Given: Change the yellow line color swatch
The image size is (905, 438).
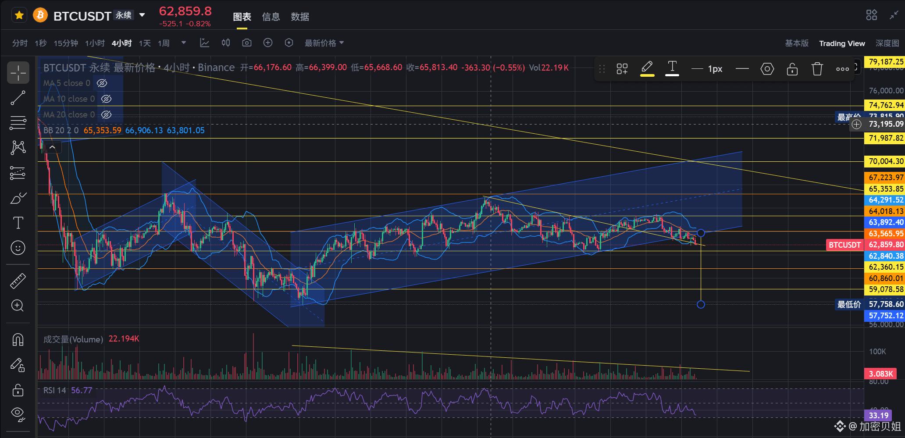Looking at the screenshot, I should (x=647, y=69).
